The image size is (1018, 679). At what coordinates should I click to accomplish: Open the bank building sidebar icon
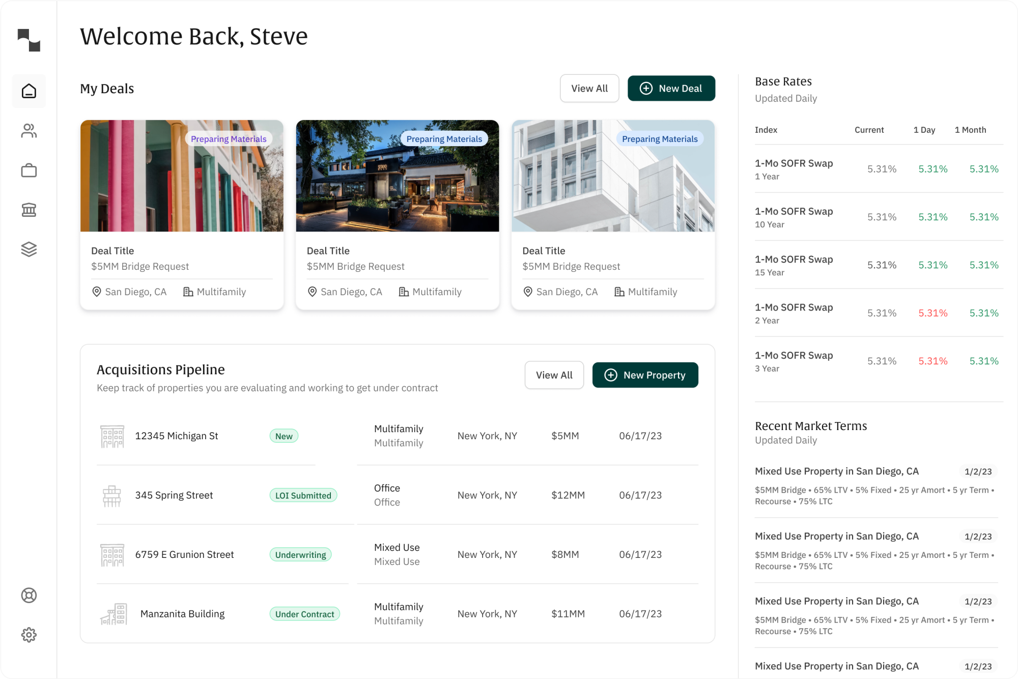point(29,210)
